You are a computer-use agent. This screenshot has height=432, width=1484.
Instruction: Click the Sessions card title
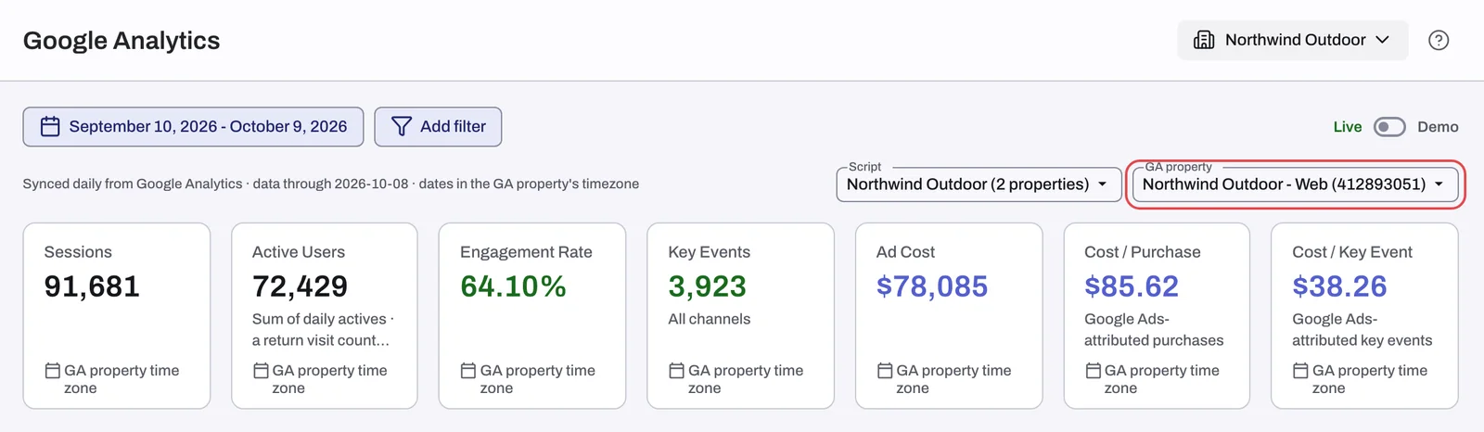tap(78, 252)
